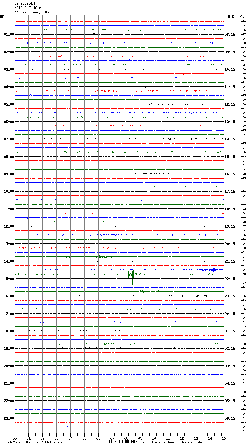
Task: Click the 14:15 UTC time label
Action: 230,139
